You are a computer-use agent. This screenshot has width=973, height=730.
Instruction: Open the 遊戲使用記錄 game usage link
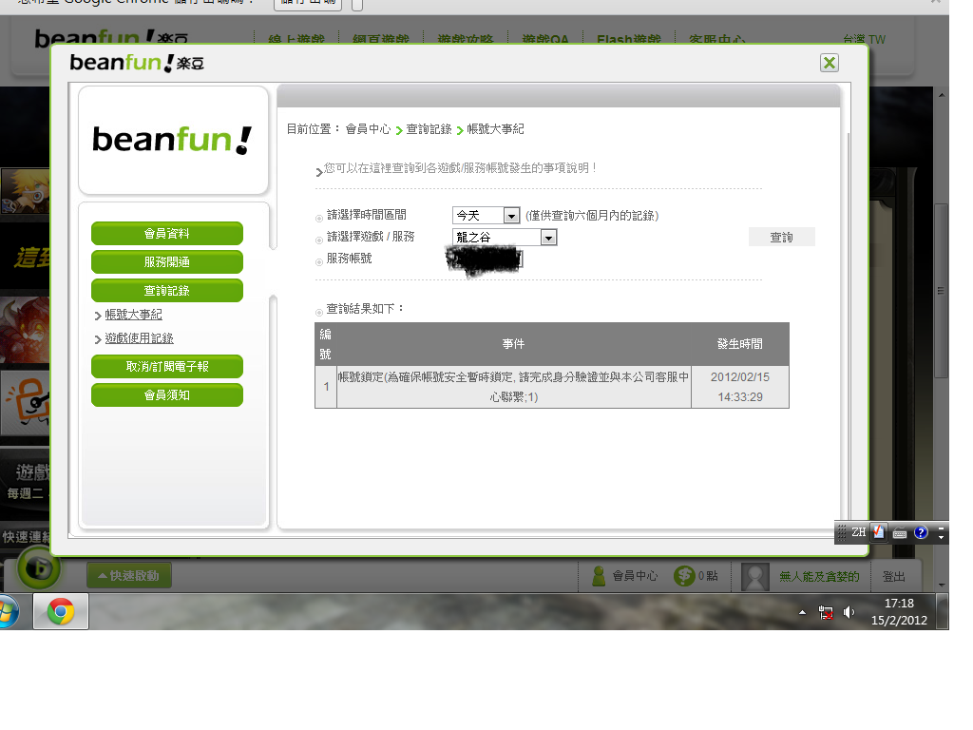(139, 338)
